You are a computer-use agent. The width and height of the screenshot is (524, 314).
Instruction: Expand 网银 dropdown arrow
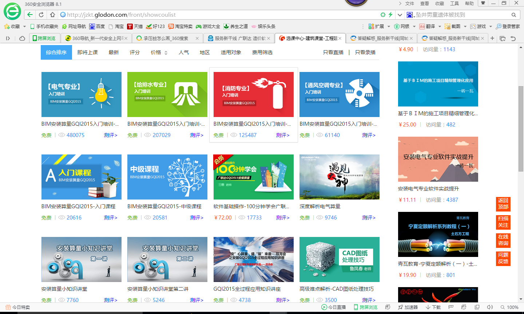point(414,27)
